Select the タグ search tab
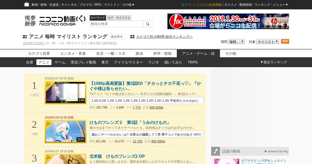Screen dimensions: 312x164 [110, 18]
